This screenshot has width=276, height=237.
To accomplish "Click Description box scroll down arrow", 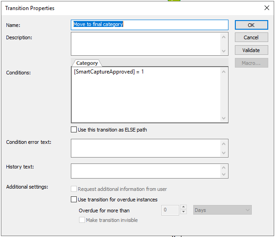I will pyautogui.click(x=224, y=51).
